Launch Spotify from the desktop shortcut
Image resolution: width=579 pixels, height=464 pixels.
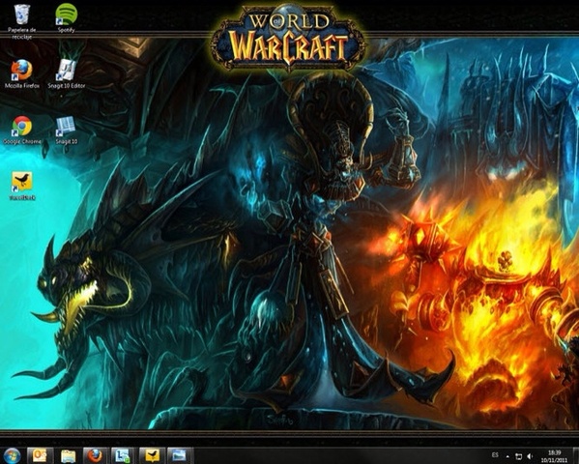(67, 17)
